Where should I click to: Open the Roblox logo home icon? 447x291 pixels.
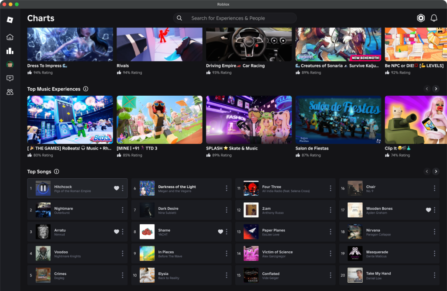tap(10, 20)
